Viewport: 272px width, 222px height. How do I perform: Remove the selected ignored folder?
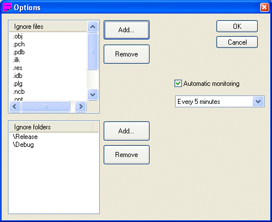126,155
